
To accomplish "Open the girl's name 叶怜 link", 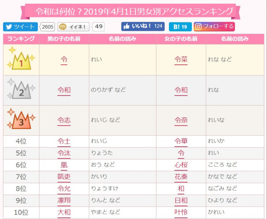I will [x=181, y=212].
